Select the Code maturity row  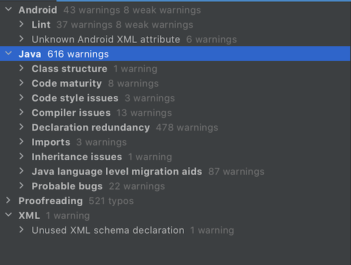pos(176,83)
